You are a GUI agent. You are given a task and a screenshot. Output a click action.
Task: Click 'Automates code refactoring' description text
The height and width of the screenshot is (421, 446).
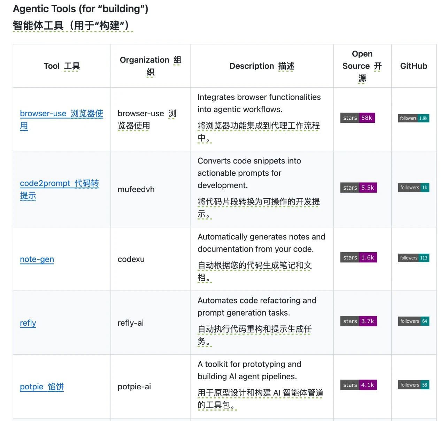click(257, 307)
